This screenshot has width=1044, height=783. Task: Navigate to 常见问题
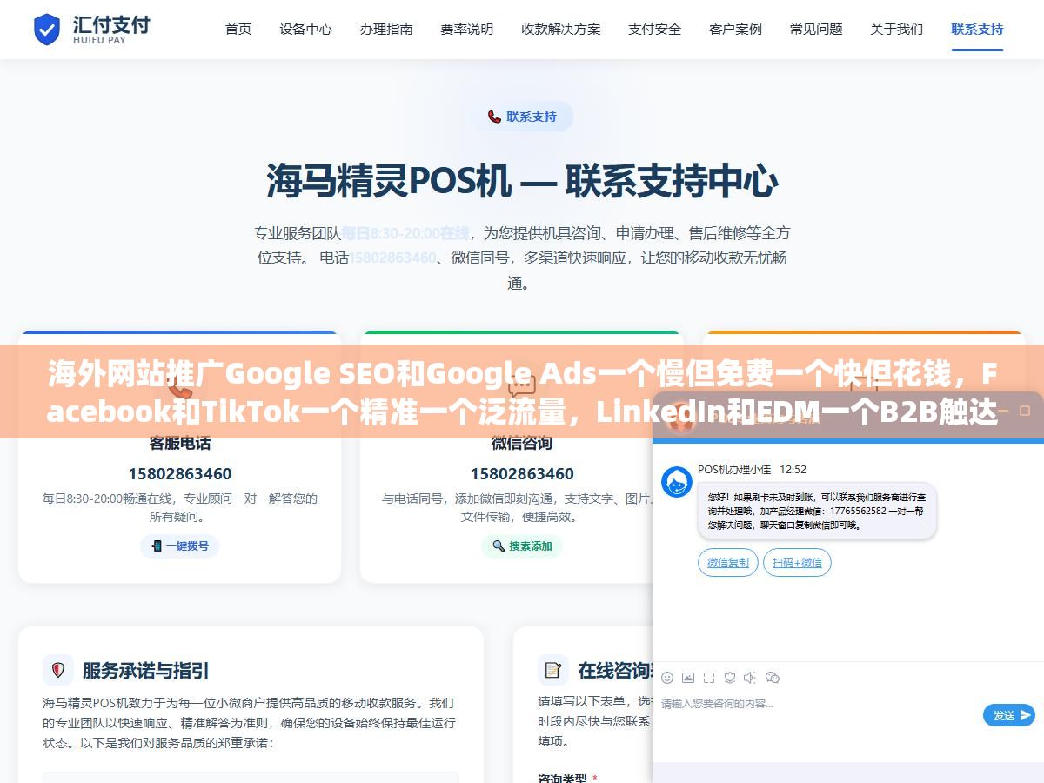point(816,29)
